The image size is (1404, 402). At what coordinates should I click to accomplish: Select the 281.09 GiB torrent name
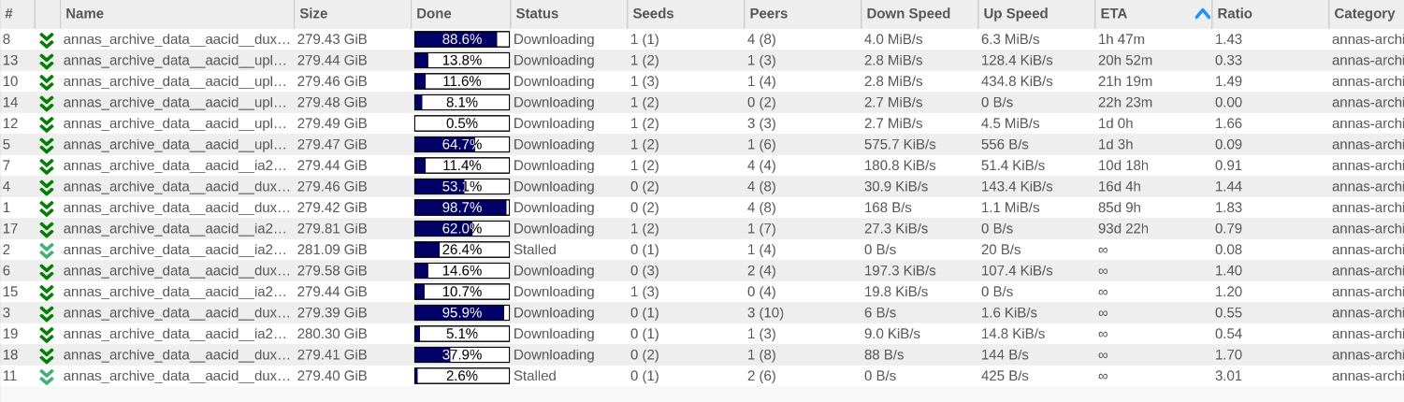[175, 250]
